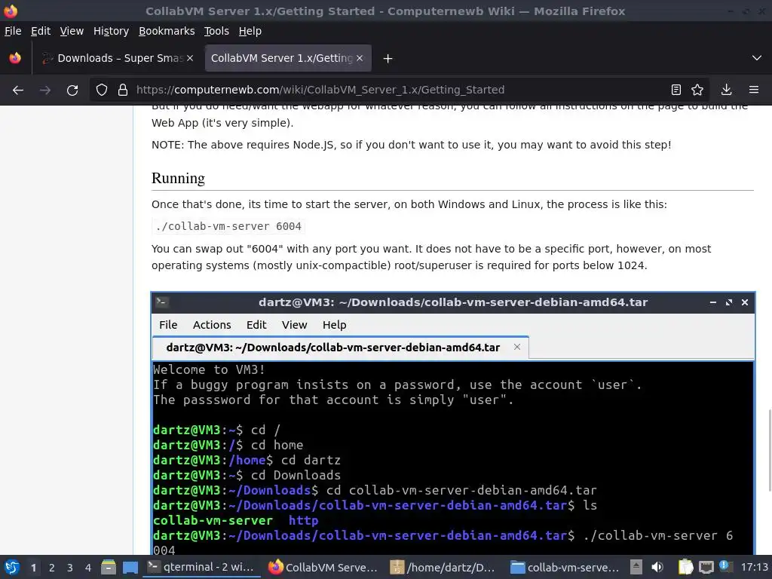
Task: Click the 17:13 taskbar clock
Action: pos(754,567)
